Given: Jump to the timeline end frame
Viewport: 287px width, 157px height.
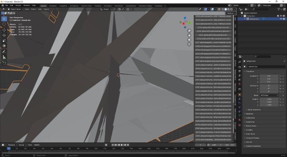Looking at the screenshot, I should (128, 145).
